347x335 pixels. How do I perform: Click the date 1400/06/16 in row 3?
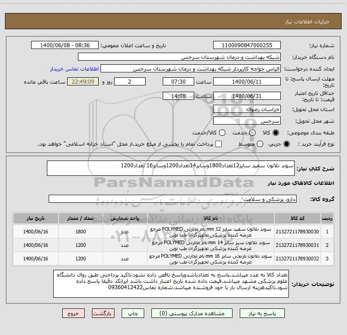point(36,259)
